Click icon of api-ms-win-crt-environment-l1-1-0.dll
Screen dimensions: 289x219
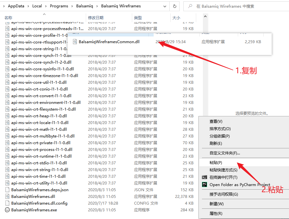7,102
